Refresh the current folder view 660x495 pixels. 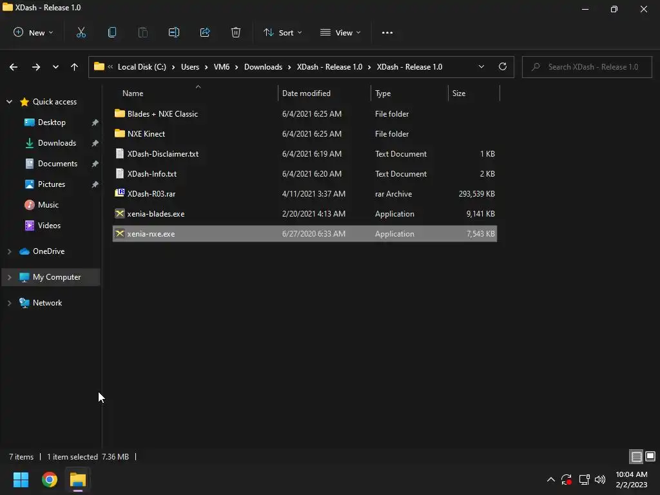tap(503, 66)
